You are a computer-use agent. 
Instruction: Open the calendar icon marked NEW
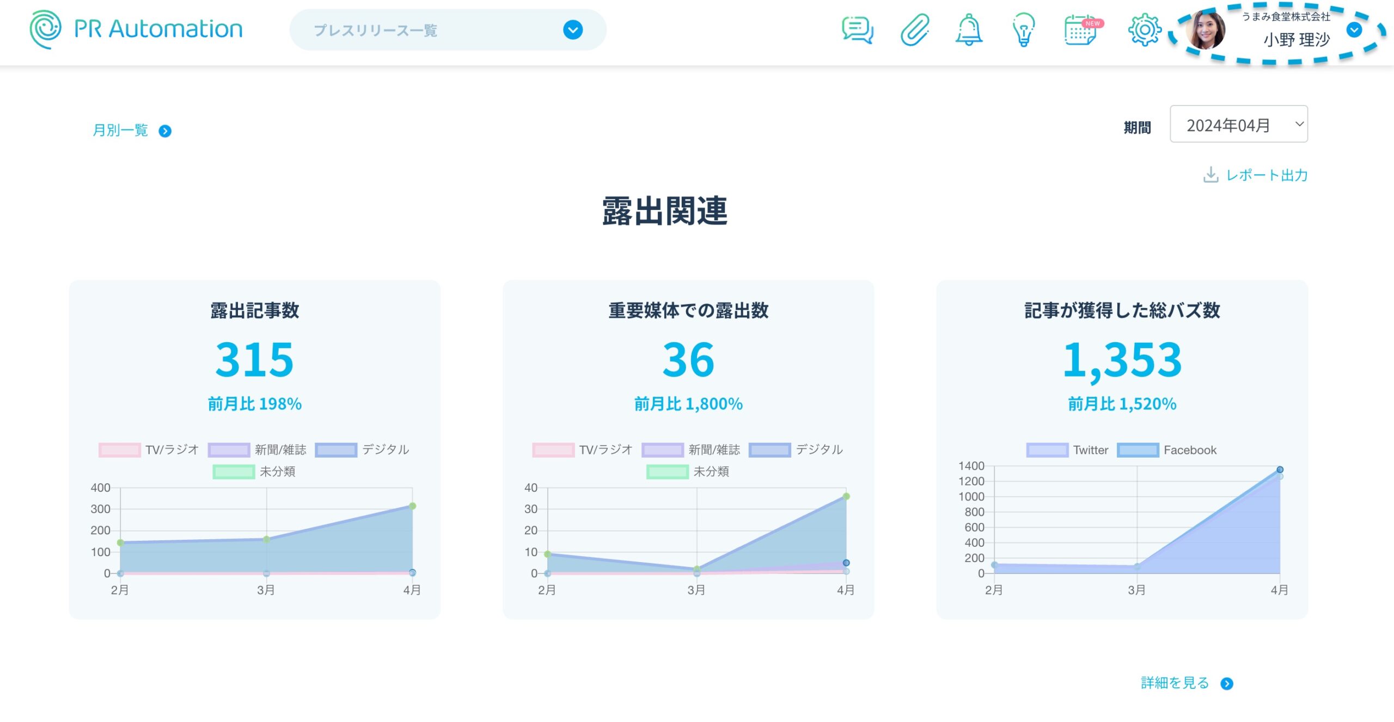(1081, 30)
